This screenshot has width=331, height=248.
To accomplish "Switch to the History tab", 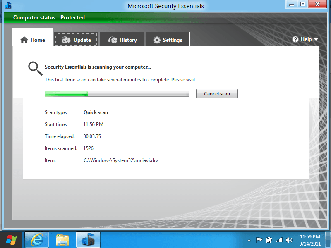I will click(x=122, y=40).
